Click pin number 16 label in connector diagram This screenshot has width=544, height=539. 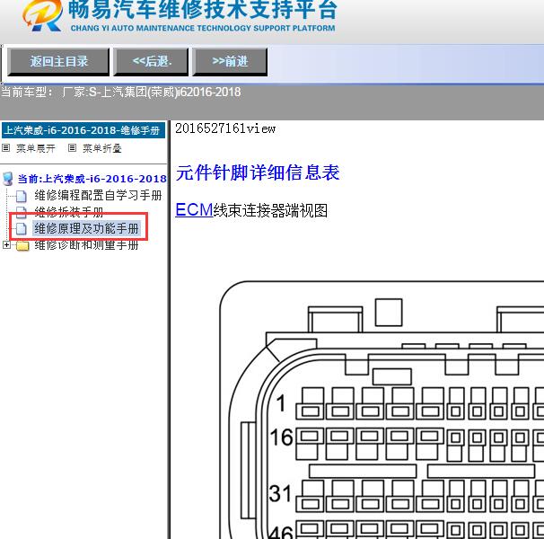point(281,437)
